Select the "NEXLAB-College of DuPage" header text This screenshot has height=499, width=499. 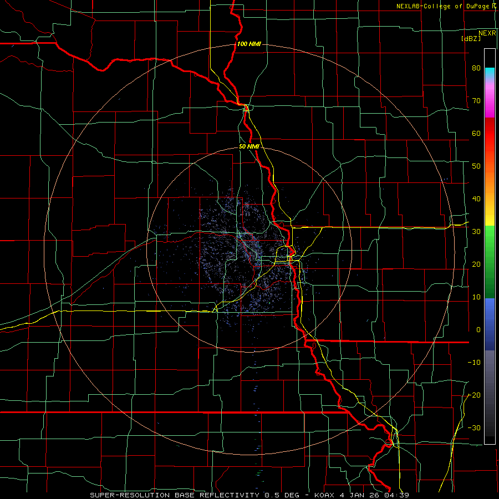[442, 6]
